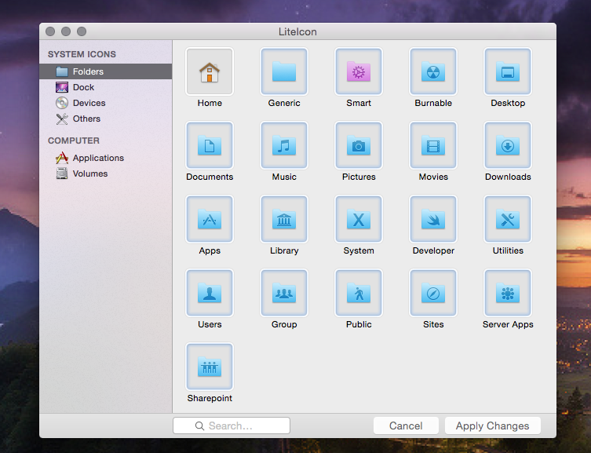This screenshot has height=453, width=591.
Task: Open the Folders category in sidebar
Action: click(x=105, y=71)
